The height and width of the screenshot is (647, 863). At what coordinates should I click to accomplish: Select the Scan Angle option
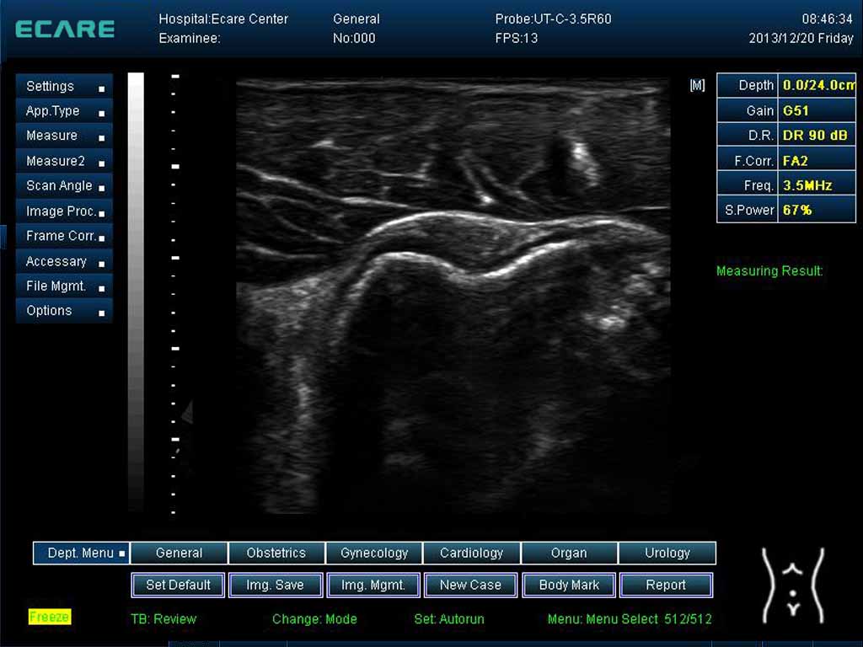(64, 186)
